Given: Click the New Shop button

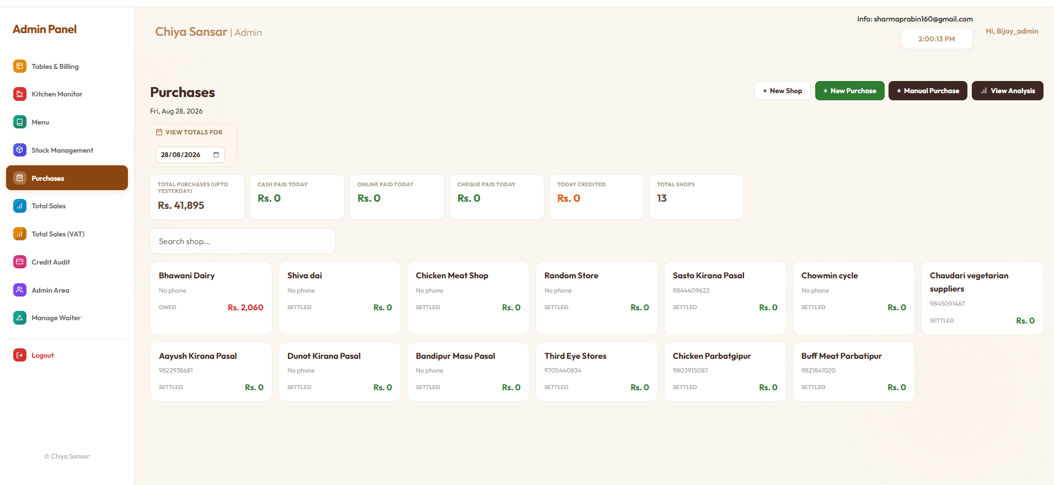Looking at the screenshot, I should click(x=782, y=91).
